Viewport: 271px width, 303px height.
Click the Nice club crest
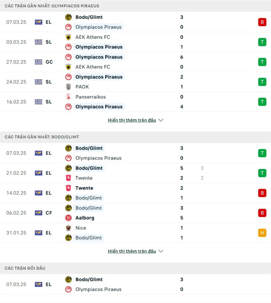point(68,228)
